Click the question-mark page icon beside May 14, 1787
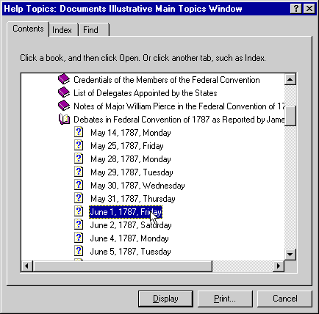 point(79,132)
